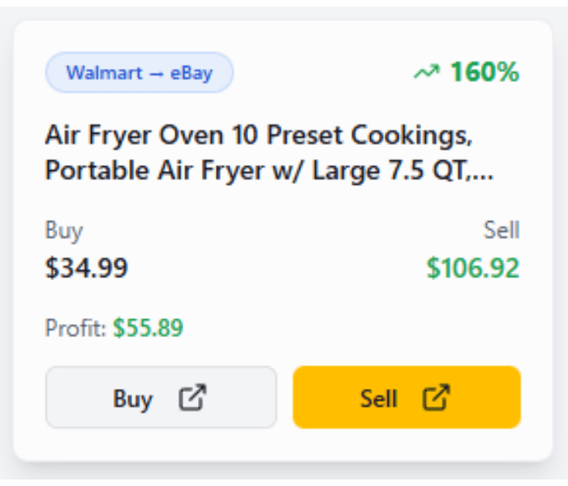The width and height of the screenshot is (568, 486).
Task: Click the gray Sell price label
Action: (x=501, y=230)
